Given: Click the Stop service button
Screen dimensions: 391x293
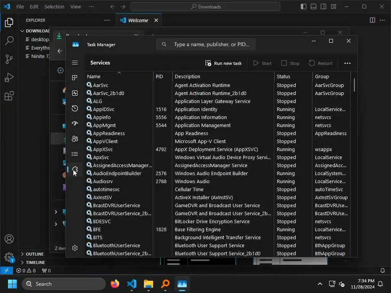Looking at the screenshot, I should 290,63.
